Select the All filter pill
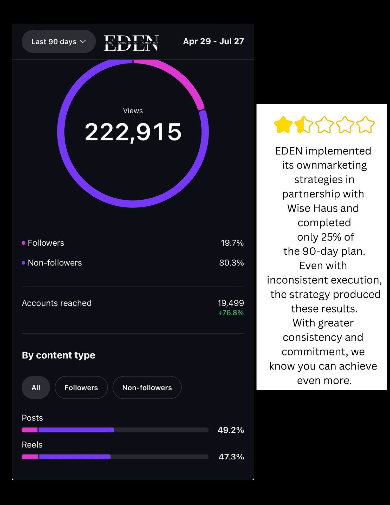The image size is (390, 505). (x=36, y=387)
